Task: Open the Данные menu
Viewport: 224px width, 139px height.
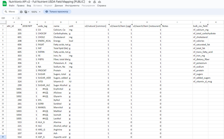Action: pos(59,6)
